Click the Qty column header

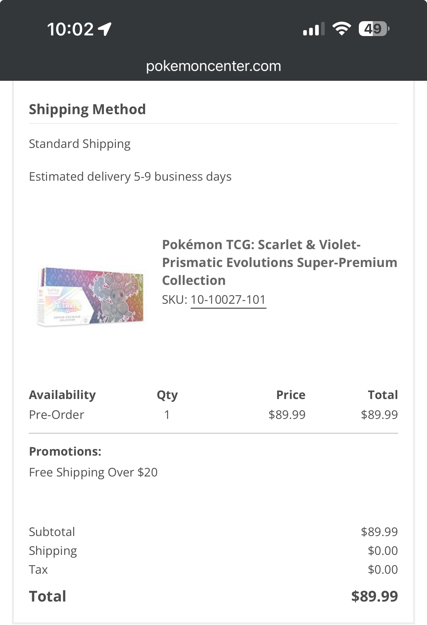click(x=167, y=395)
